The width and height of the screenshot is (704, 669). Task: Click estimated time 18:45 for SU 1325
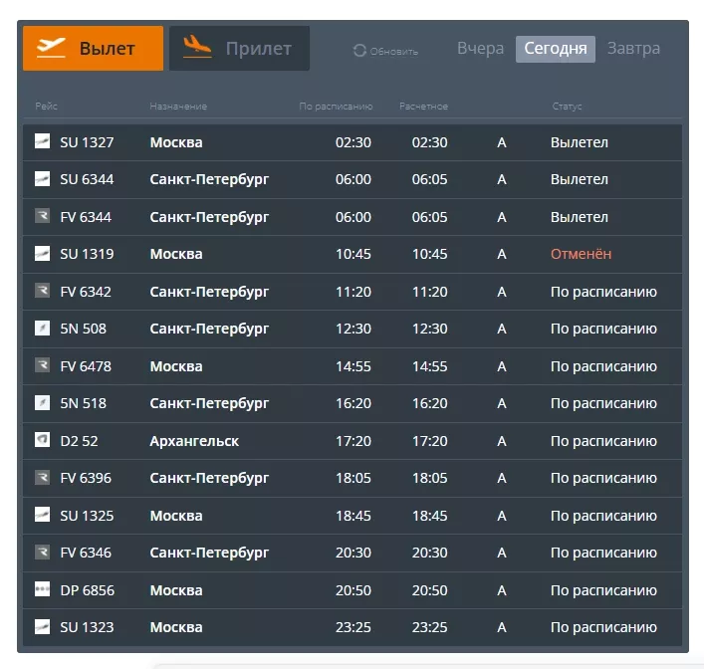pyautogui.click(x=430, y=516)
